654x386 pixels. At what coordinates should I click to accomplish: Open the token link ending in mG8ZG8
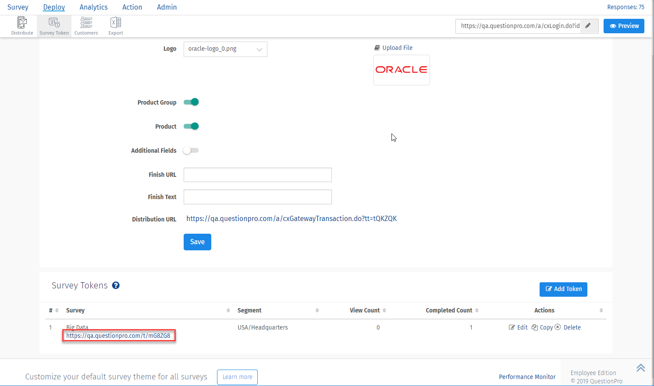point(118,336)
